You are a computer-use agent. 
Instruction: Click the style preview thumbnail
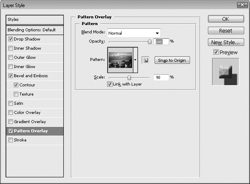coord(225,72)
